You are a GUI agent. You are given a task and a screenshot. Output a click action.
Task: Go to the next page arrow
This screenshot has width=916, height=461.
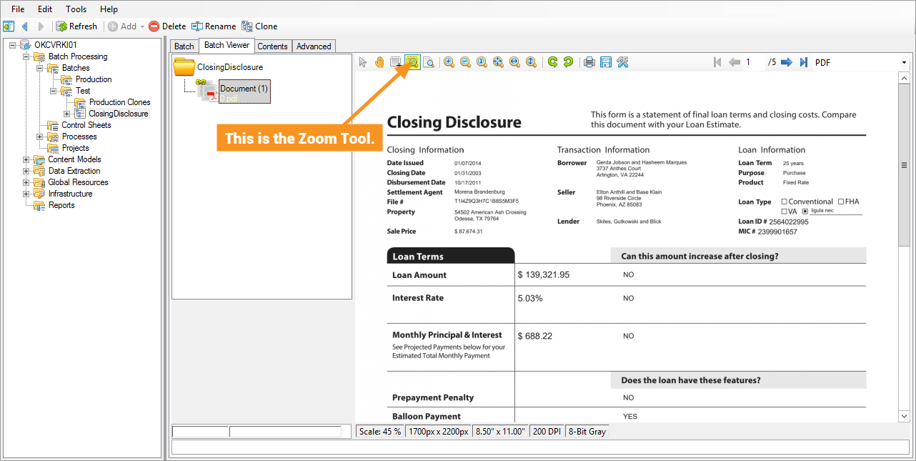(x=787, y=62)
